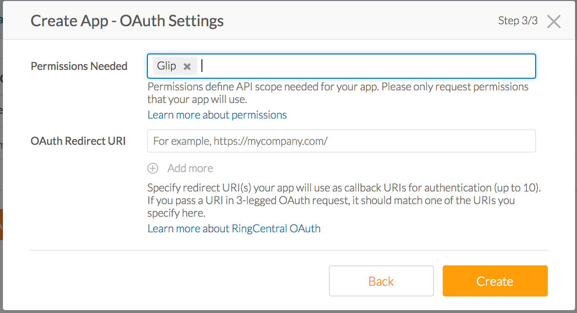Viewport: 577px width, 313px height.
Task: Open Learn more about permissions
Action: 217,115
